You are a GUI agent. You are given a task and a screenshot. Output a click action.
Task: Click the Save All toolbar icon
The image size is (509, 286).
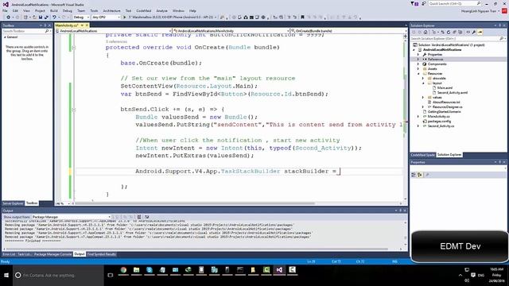pos(46,17)
